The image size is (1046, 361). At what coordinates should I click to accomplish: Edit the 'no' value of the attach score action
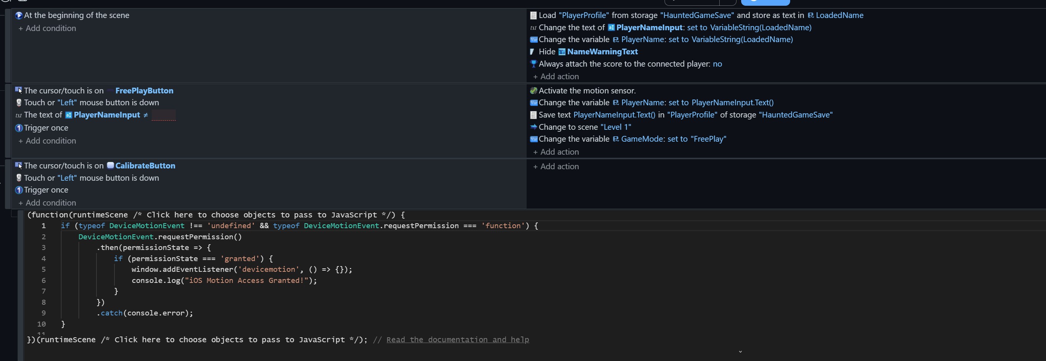pos(717,64)
